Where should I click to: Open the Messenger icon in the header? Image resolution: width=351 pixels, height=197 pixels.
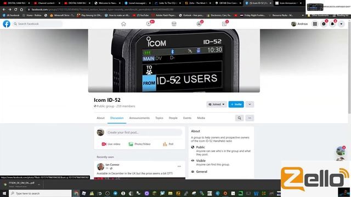(x=324, y=24)
